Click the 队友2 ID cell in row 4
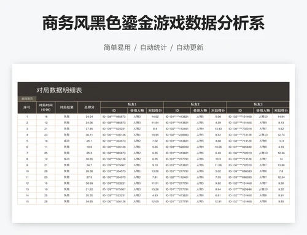The width and height of the screenshot is (307, 235). (177, 135)
